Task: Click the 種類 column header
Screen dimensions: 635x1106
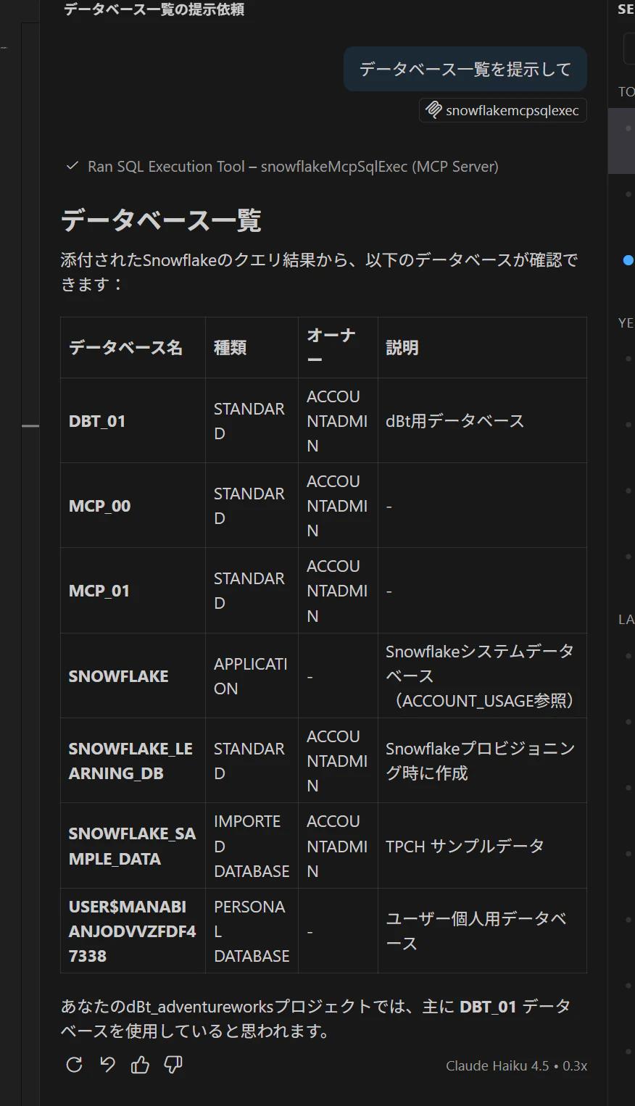Action: pos(252,347)
